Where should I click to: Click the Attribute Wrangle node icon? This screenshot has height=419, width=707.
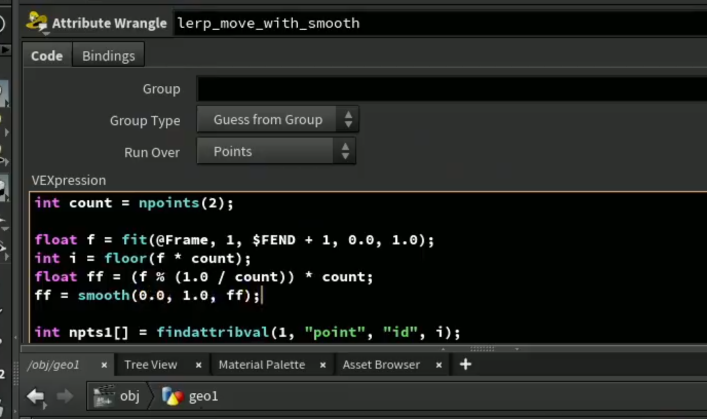click(36, 23)
